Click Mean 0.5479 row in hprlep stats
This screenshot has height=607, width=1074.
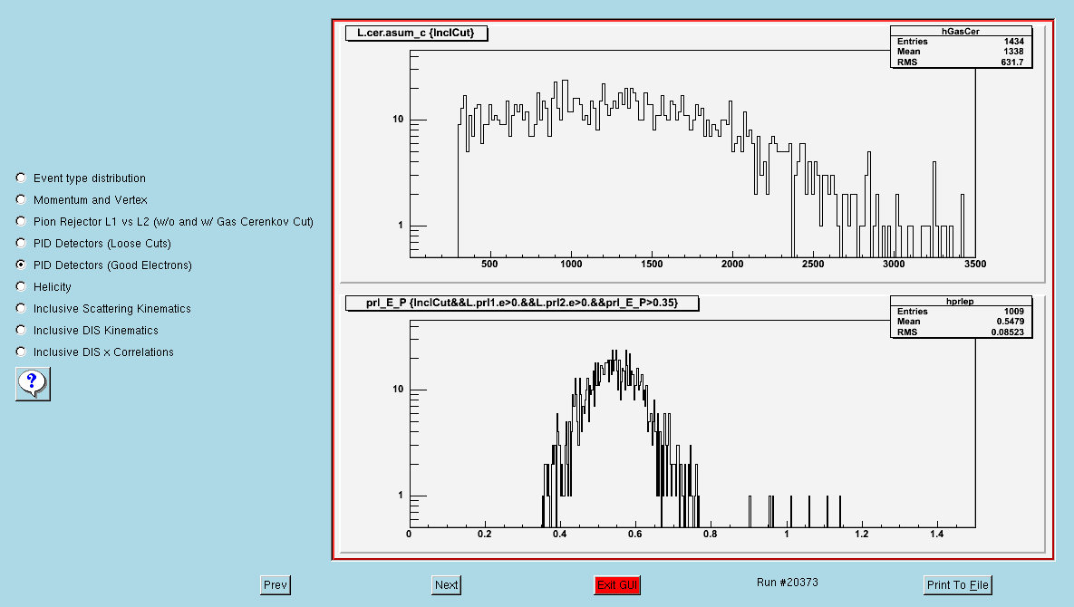tap(961, 322)
